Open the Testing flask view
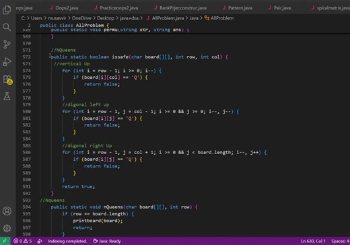The width and height of the screenshot is (350, 245). 7,96
